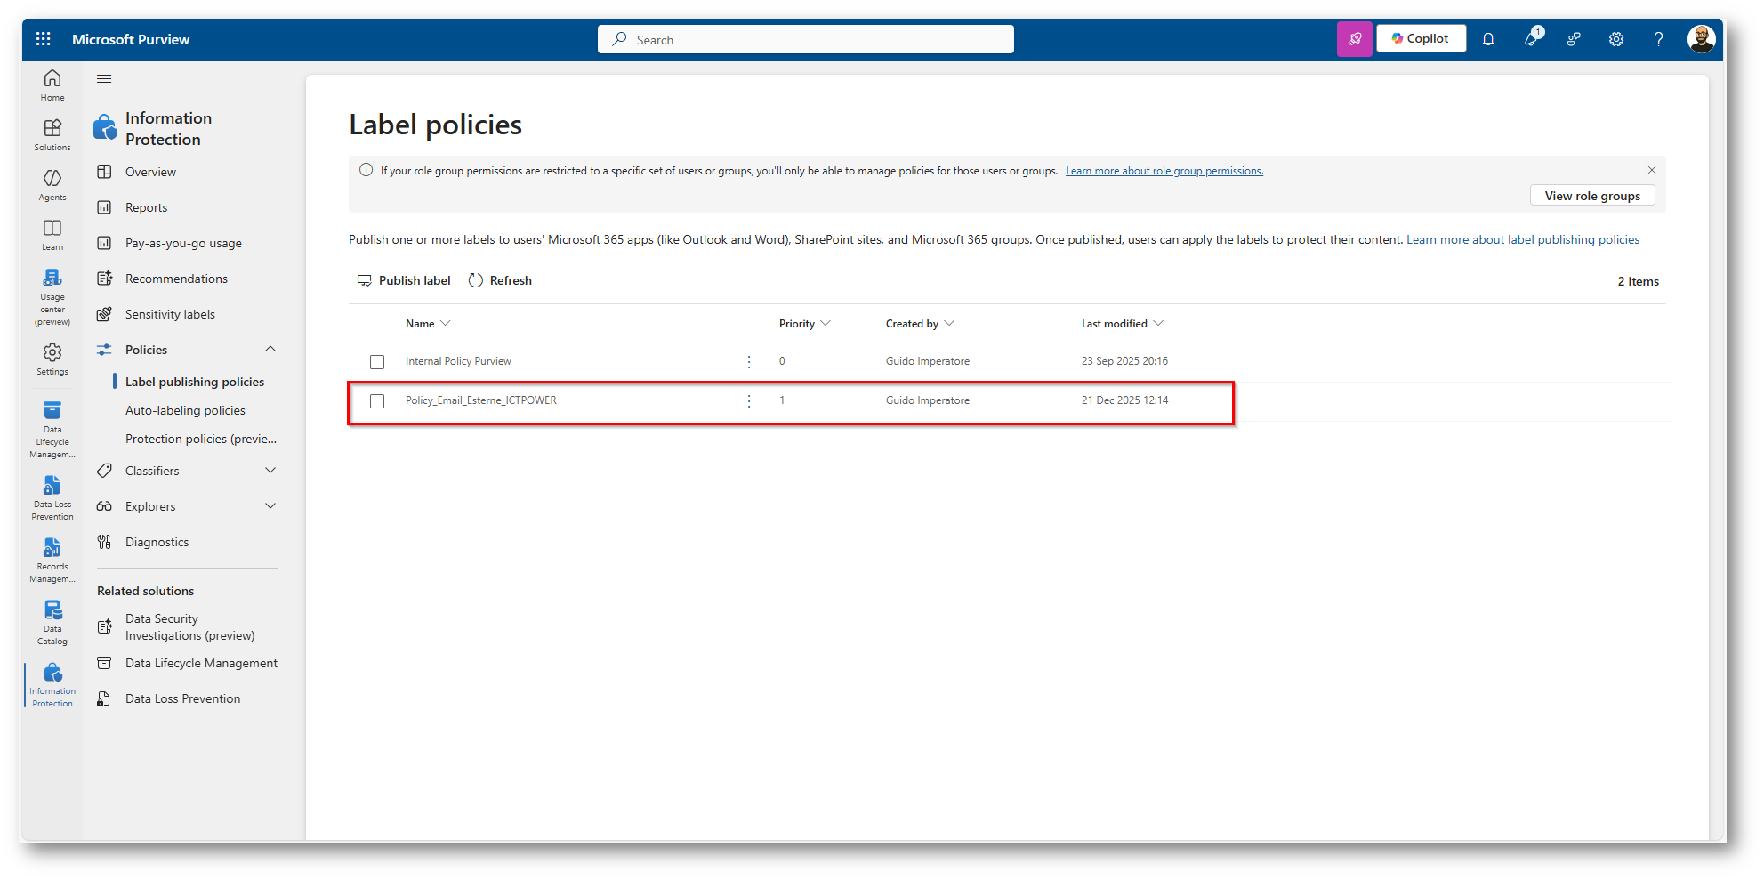The height and width of the screenshot is (880, 1764).
Task: Open more actions for Policy_Email_Esterne_ICTPOWER
Action: [749, 401]
